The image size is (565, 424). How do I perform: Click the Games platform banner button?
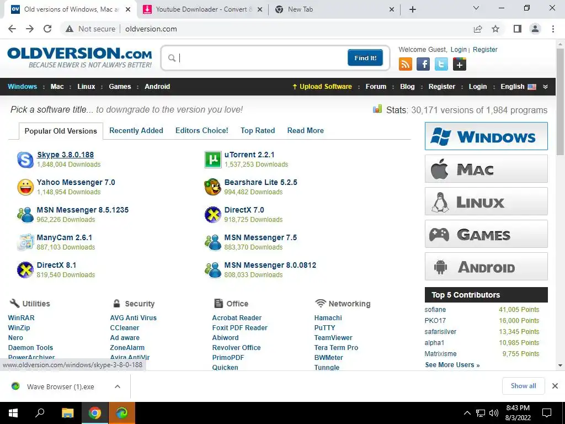[486, 234]
